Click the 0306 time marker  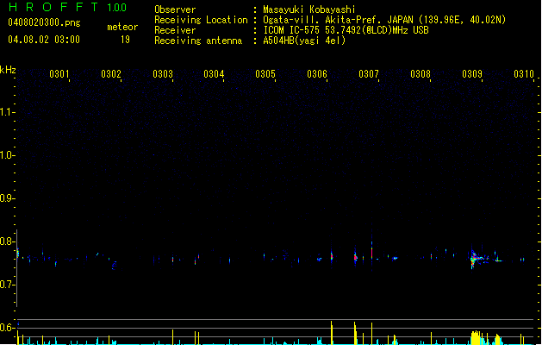pos(317,74)
